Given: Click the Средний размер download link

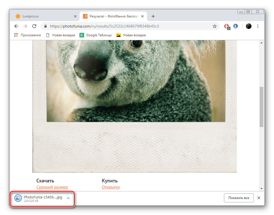Looking at the screenshot, I should tap(52, 187).
